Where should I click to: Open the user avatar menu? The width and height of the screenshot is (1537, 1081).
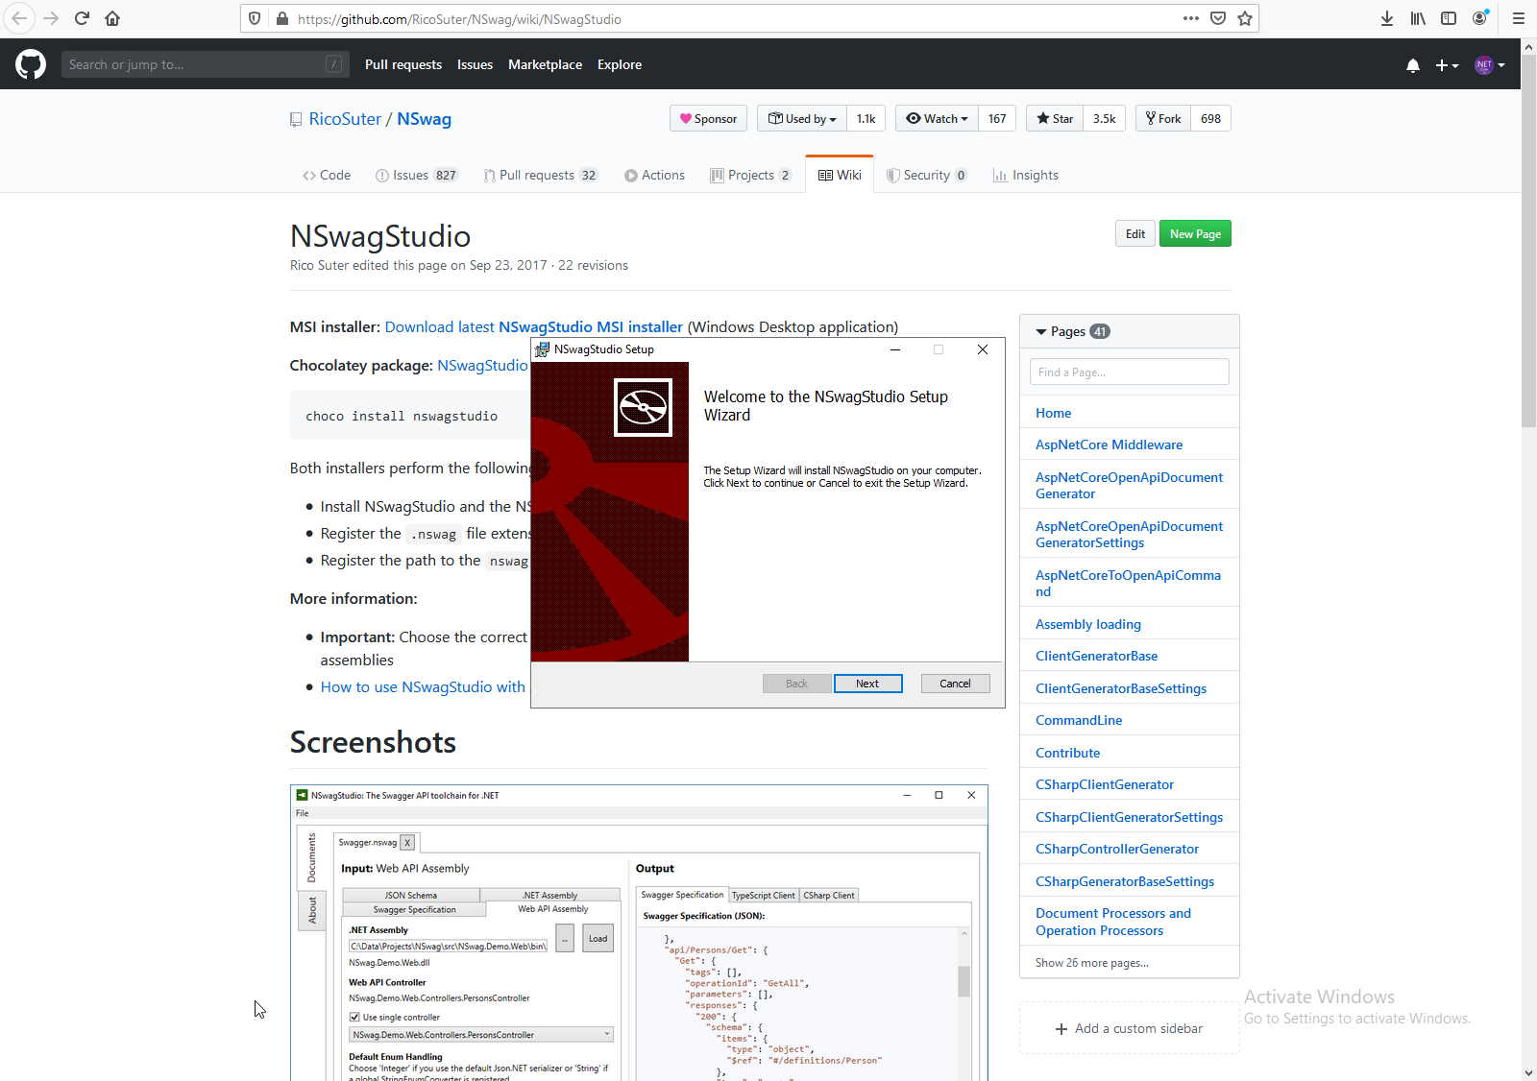(1490, 65)
